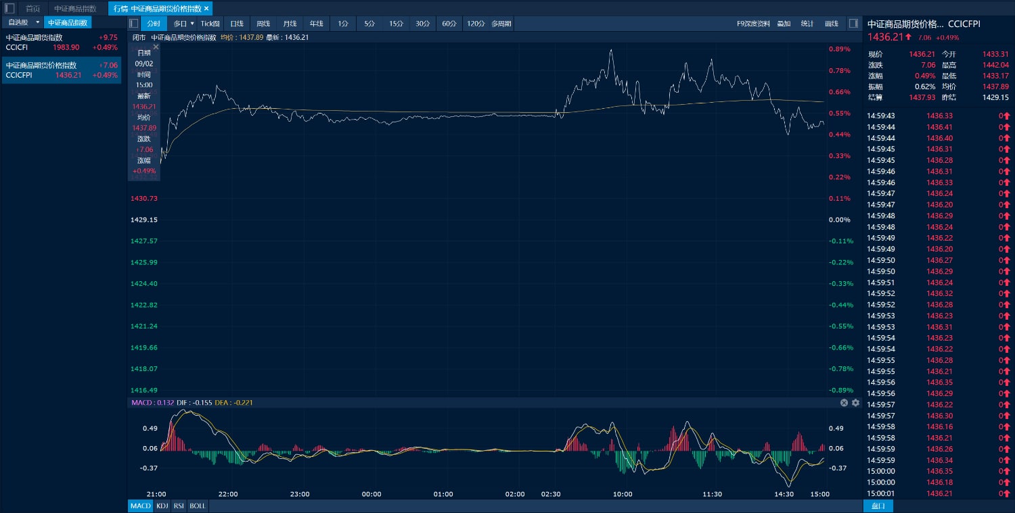Close the floating price info tooltip box
This screenshot has width=1015, height=513.
(156, 47)
